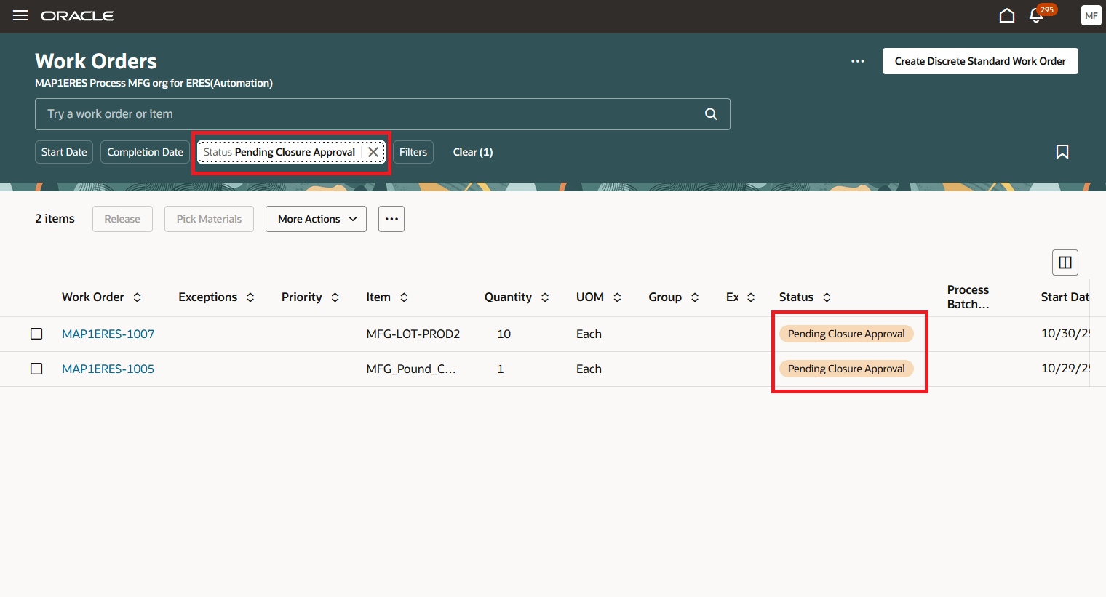Select checkbox for MAP1ERES-1005

36,369
